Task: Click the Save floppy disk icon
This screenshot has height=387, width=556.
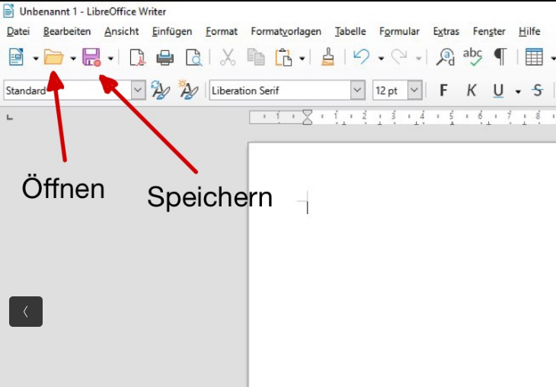Action: [91, 57]
